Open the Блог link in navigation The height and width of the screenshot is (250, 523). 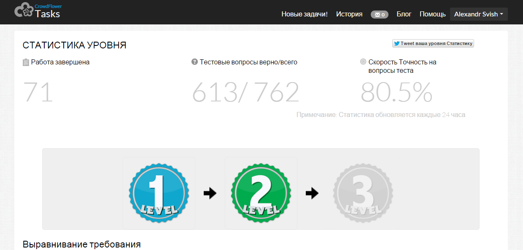tap(404, 14)
